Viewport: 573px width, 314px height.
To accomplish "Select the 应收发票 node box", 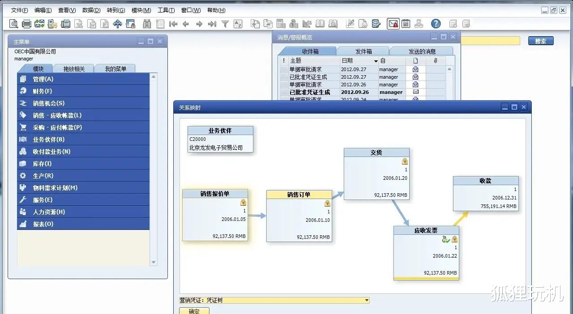I will click(x=426, y=253).
